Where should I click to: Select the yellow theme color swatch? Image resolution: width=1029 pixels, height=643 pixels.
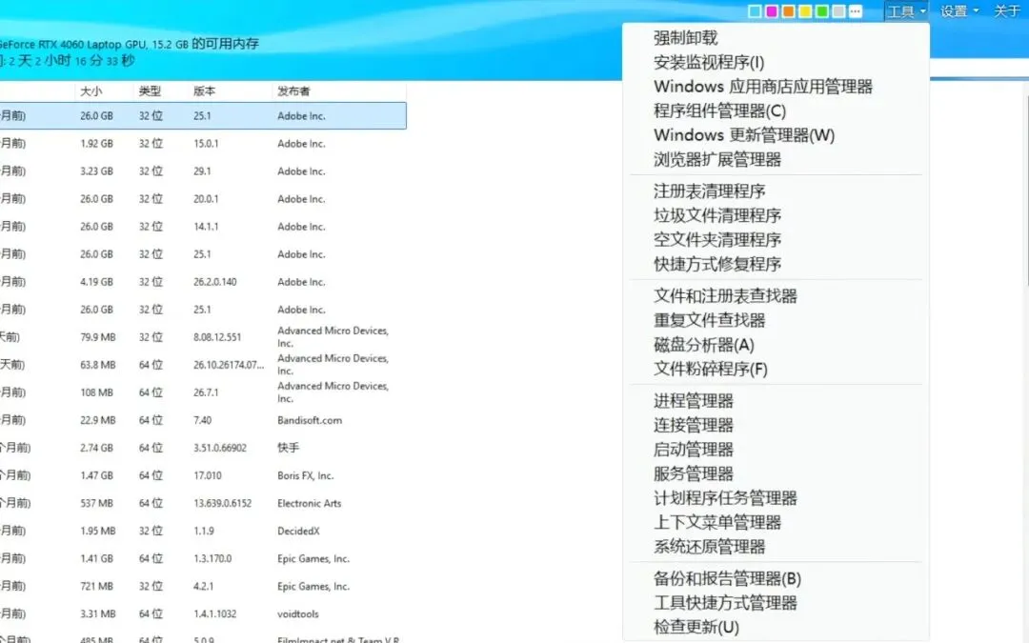pos(805,11)
